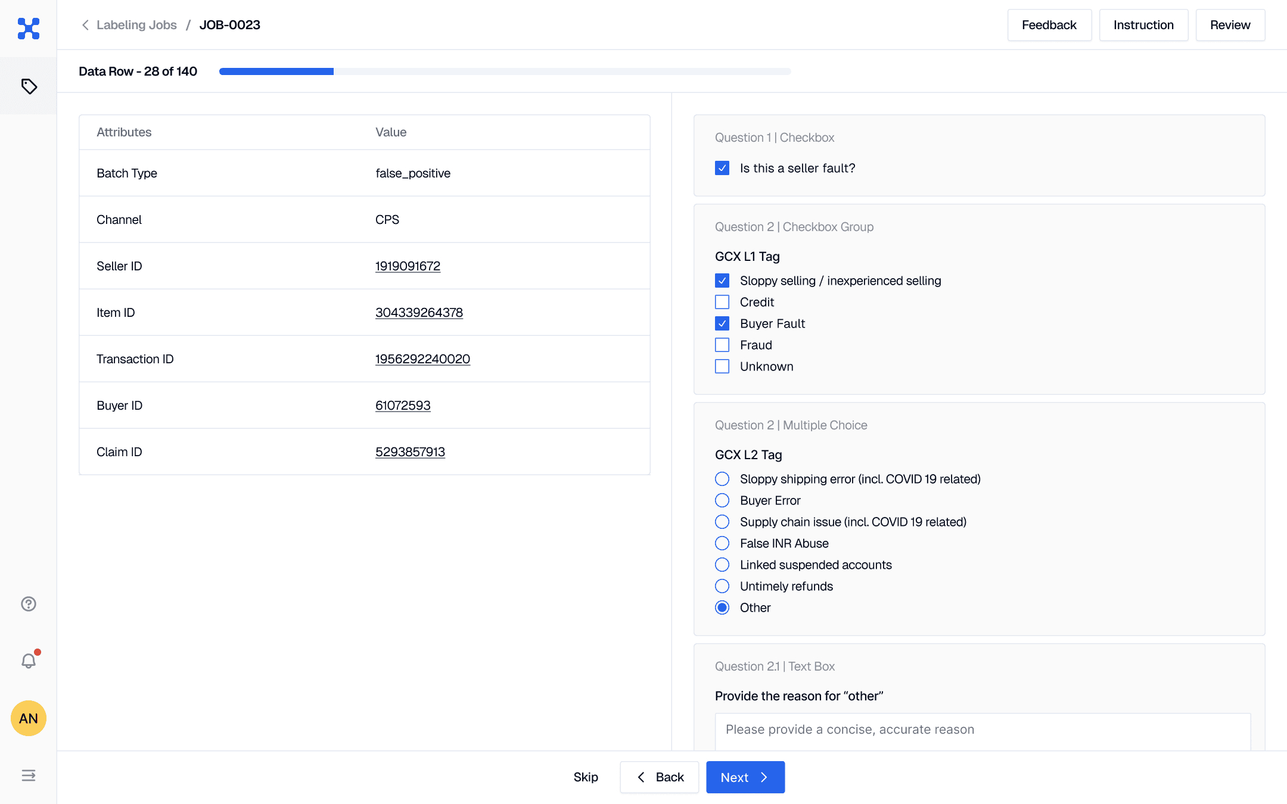Image resolution: width=1287 pixels, height=804 pixels.
Task: Click Next to advance data row
Action: [x=745, y=777]
